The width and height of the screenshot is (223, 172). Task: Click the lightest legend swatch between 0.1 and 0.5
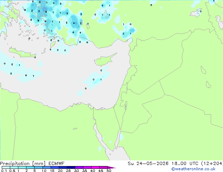(6, 167)
